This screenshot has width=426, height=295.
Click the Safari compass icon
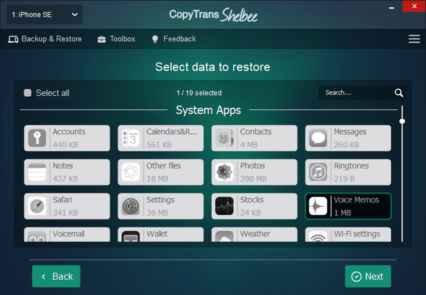tap(37, 206)
